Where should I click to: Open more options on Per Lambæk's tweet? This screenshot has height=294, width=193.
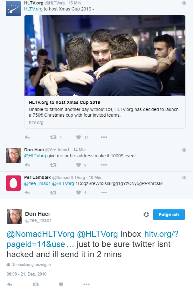(x=104, y=192)
